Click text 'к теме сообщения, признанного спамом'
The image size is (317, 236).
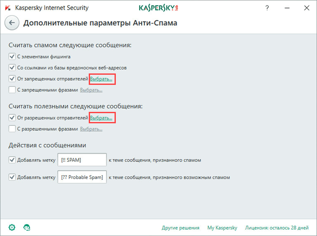tap(155, 160)
